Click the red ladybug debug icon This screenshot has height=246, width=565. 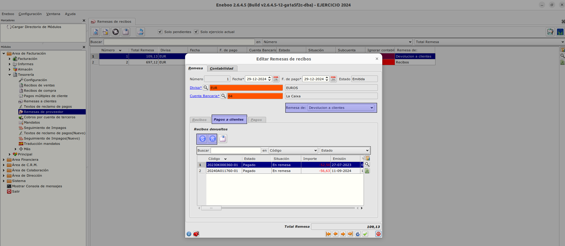pyautogui.click(x=196, y=234)
